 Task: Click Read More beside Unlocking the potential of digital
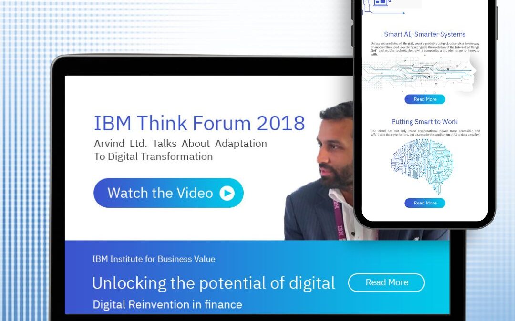coord(387,282)
